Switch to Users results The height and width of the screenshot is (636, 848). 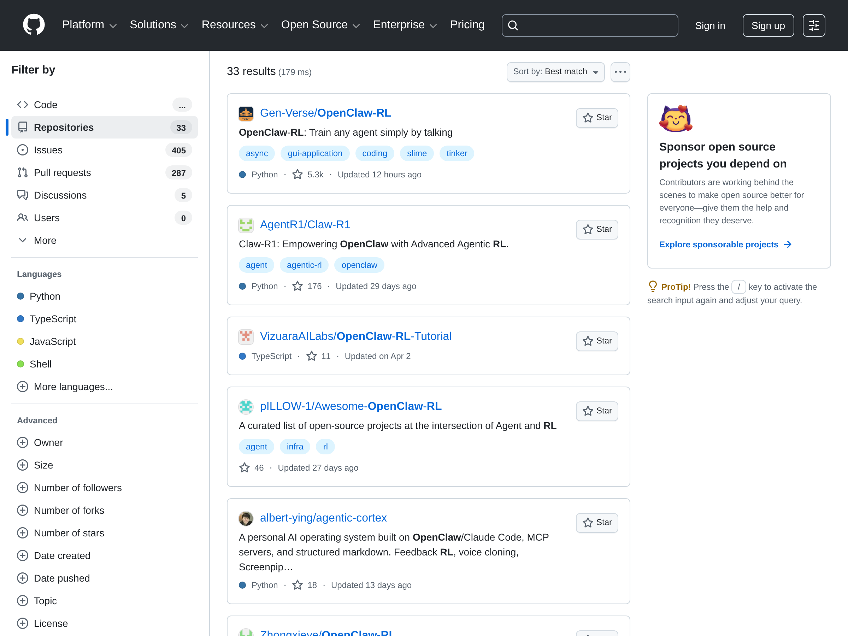(104, 218)
